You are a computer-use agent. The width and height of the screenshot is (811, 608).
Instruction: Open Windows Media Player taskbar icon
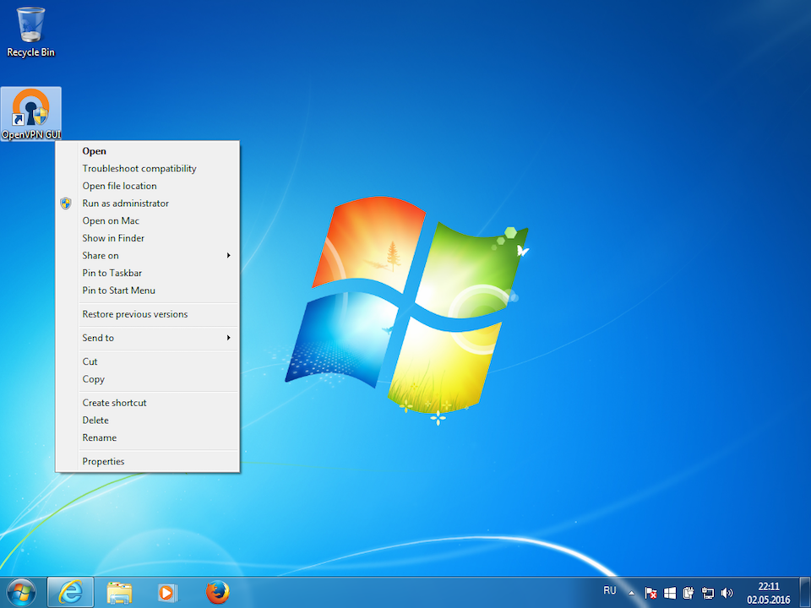167,593
